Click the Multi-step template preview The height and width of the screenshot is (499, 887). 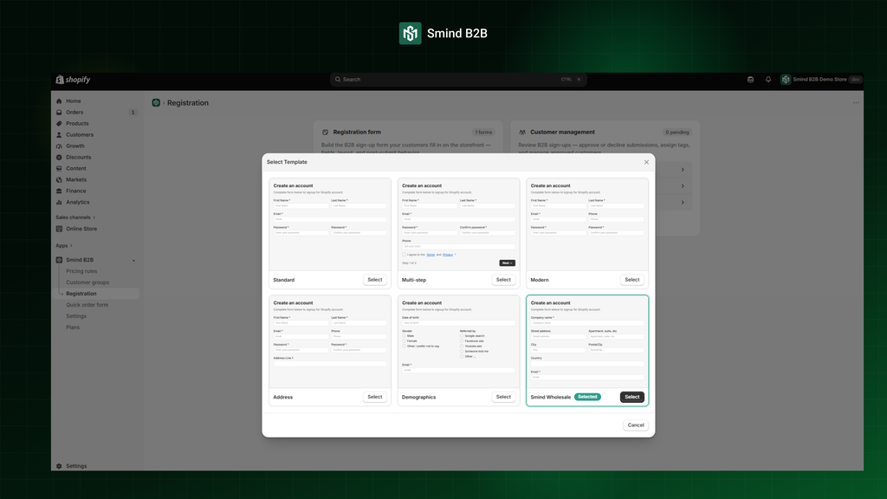coord(459,225)
